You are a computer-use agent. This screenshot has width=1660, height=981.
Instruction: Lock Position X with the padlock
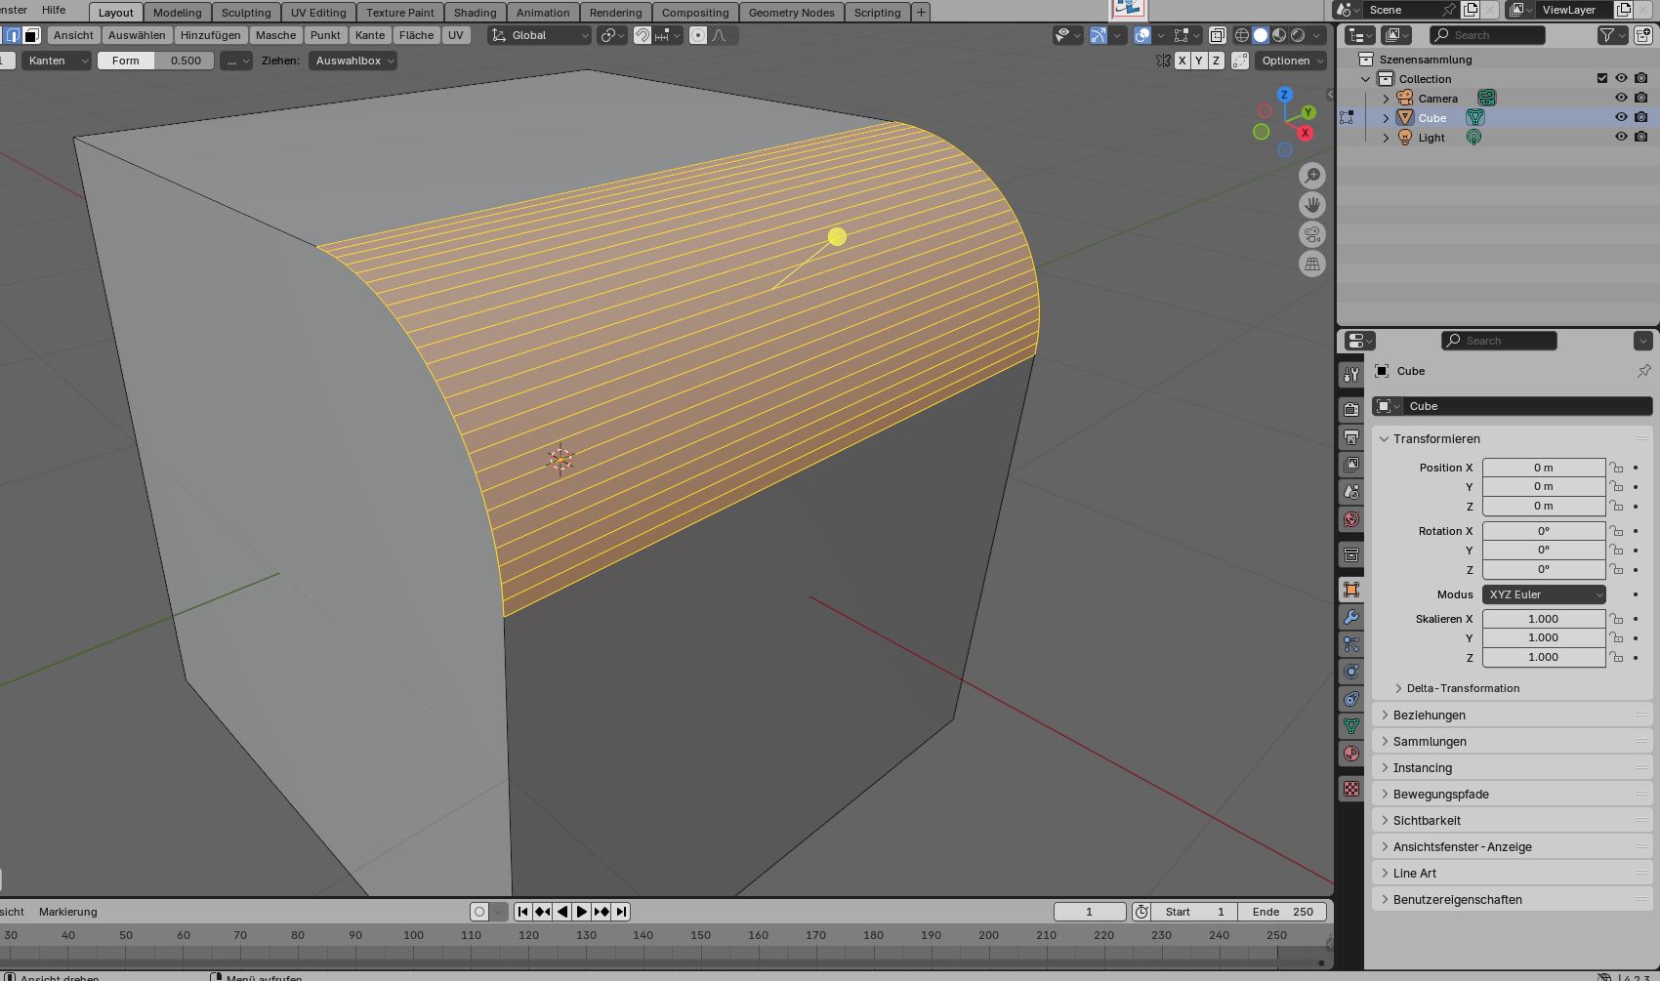tap(1616, 468)
